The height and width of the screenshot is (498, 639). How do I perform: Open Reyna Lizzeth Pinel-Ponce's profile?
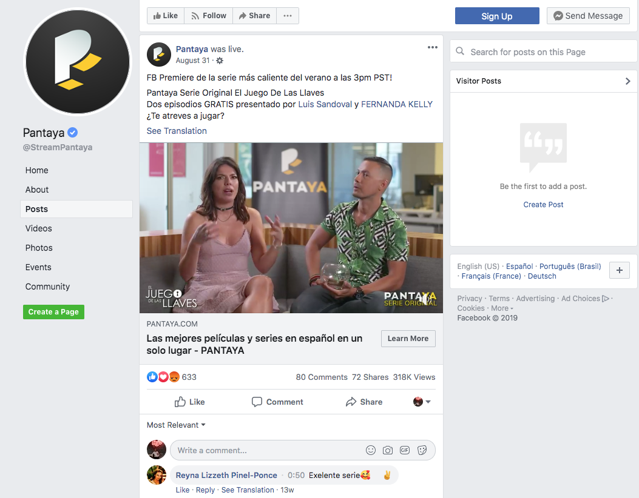[226, 475]
